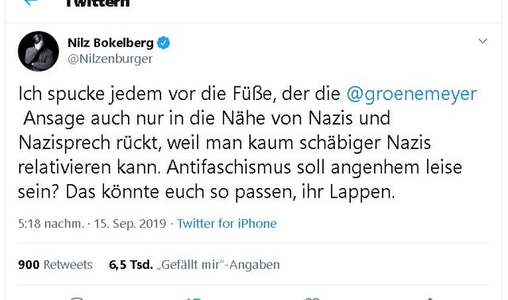Click the blue verified badge beside Nilz Bokelberg
The height and width of the screenshot is (300, 508).
click(x=164, y=43)
